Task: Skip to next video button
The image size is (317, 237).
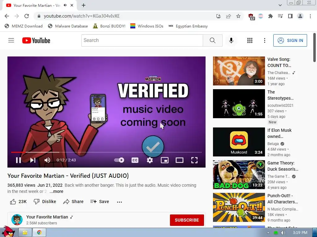Action: [x=33, y=160]
